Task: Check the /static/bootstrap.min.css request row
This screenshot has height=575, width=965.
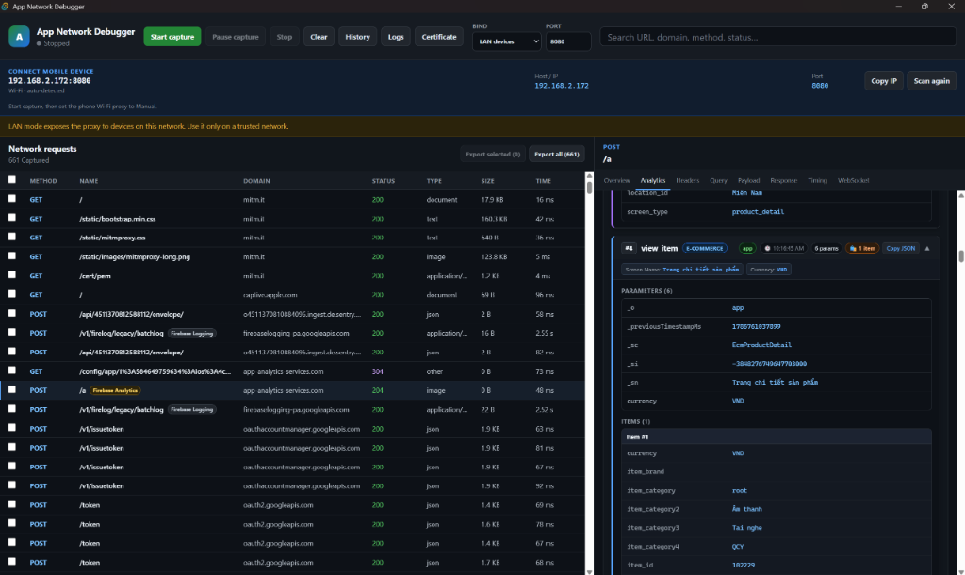Action: click(11, 218)
